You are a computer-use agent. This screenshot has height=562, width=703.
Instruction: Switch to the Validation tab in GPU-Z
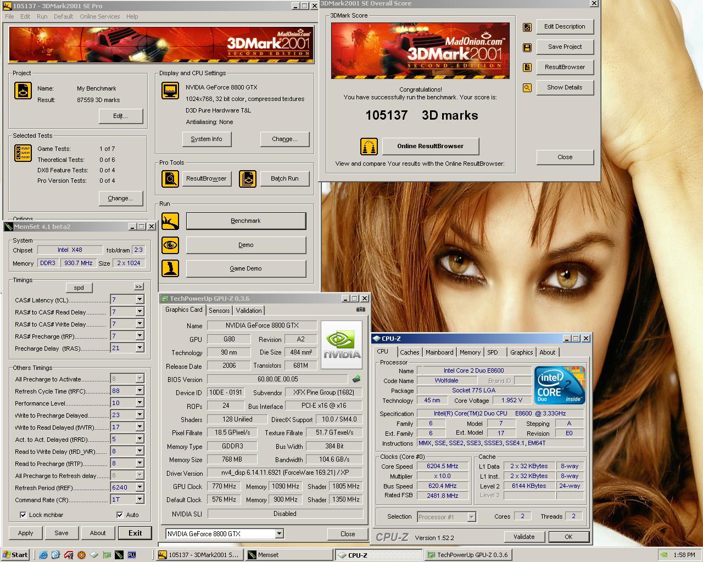tap(249, 311)
